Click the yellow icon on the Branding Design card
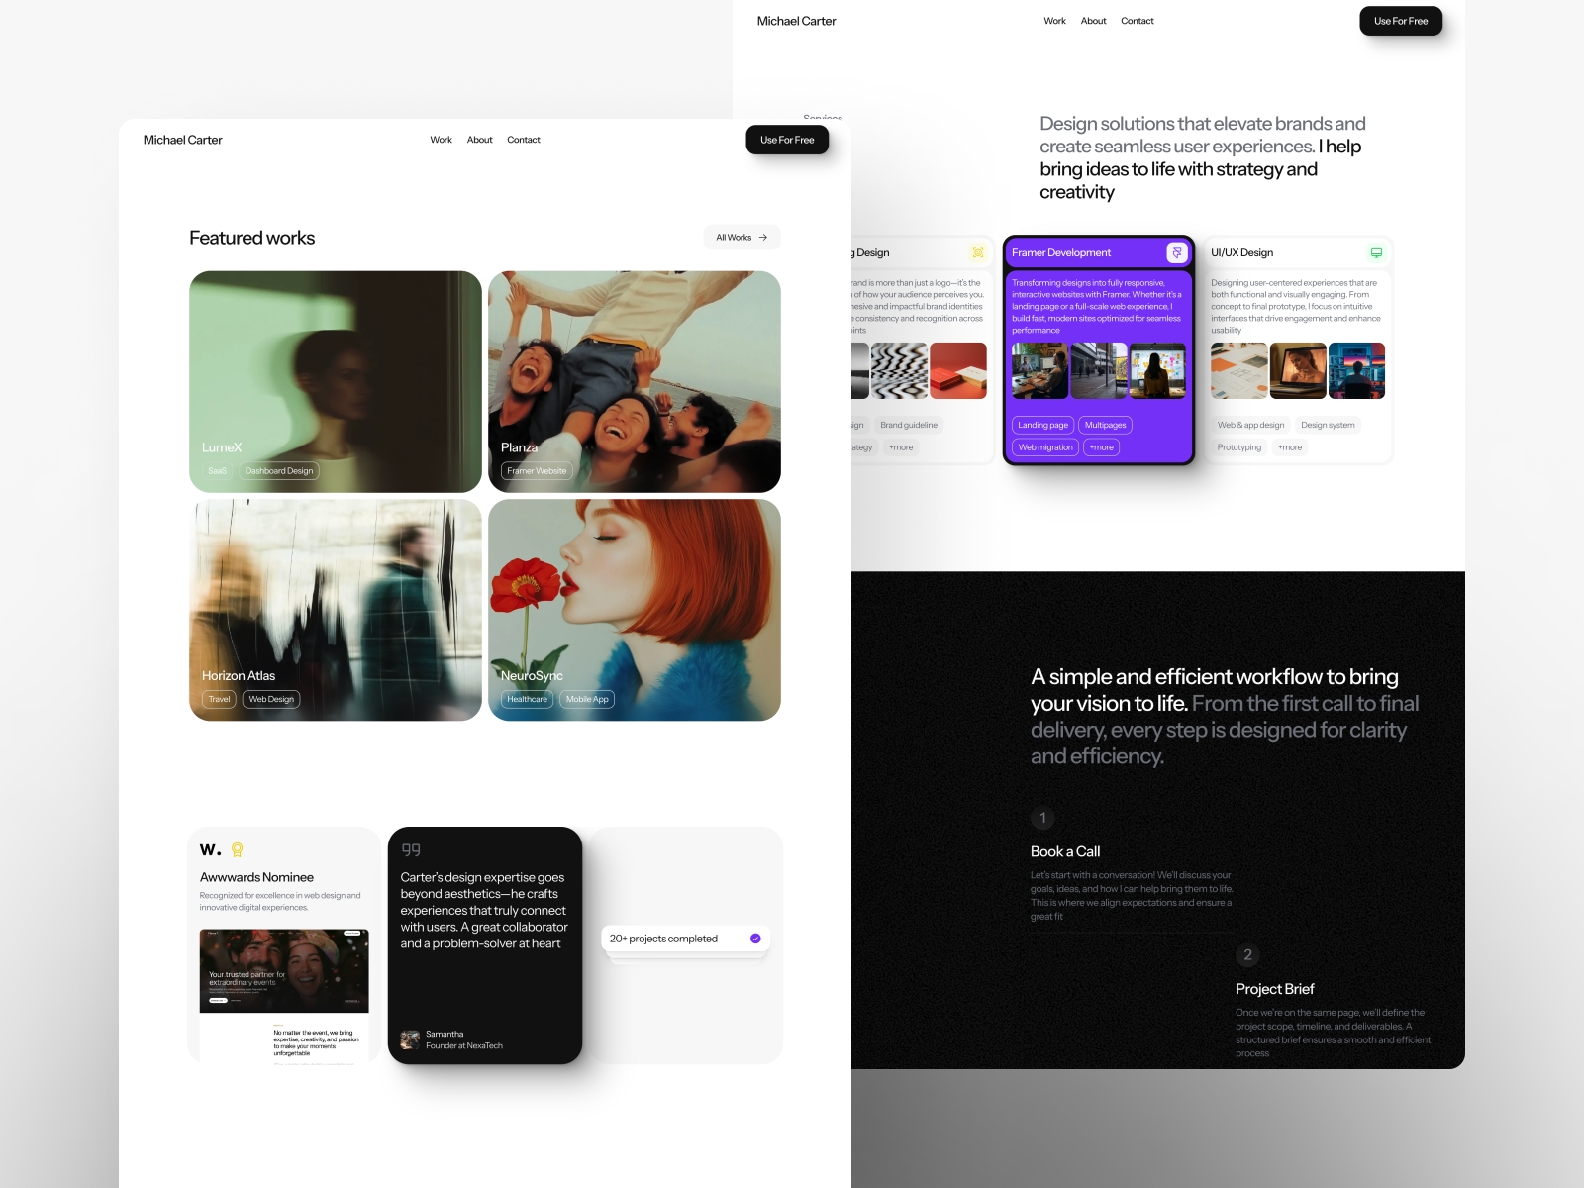 tap(978, 252)
